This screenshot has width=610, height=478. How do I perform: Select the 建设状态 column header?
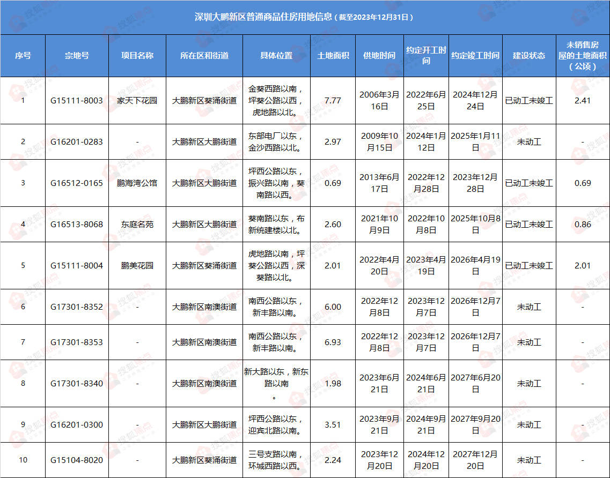tap(529, 56)
